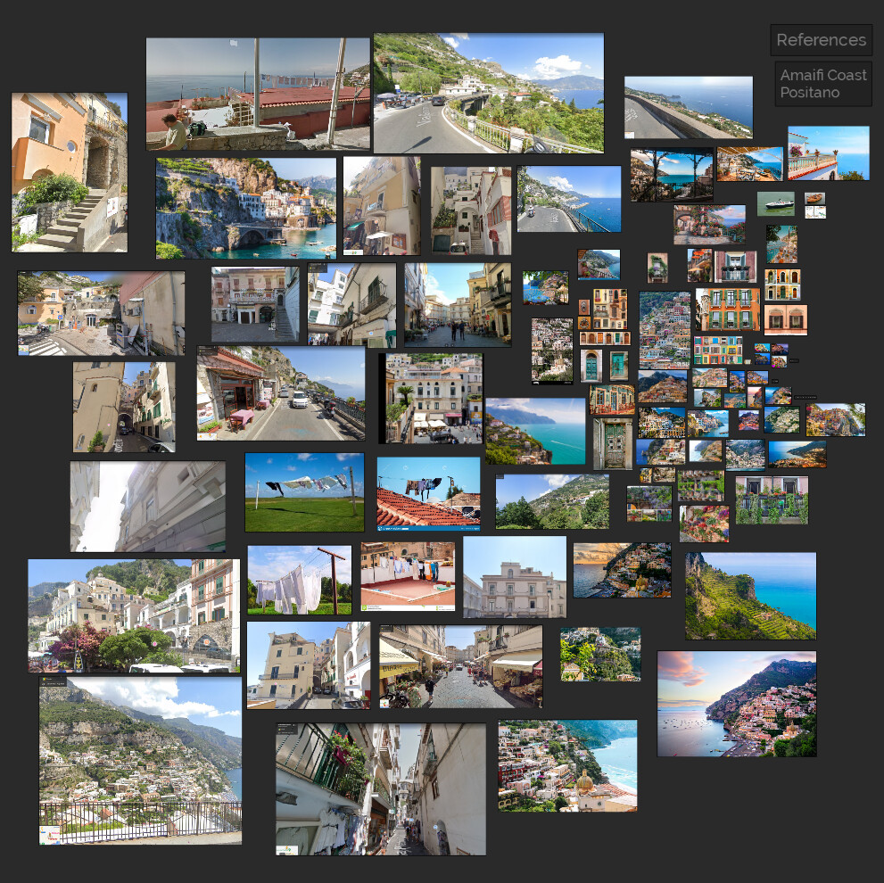Click the References text label
884x883 pixels.
821,40
